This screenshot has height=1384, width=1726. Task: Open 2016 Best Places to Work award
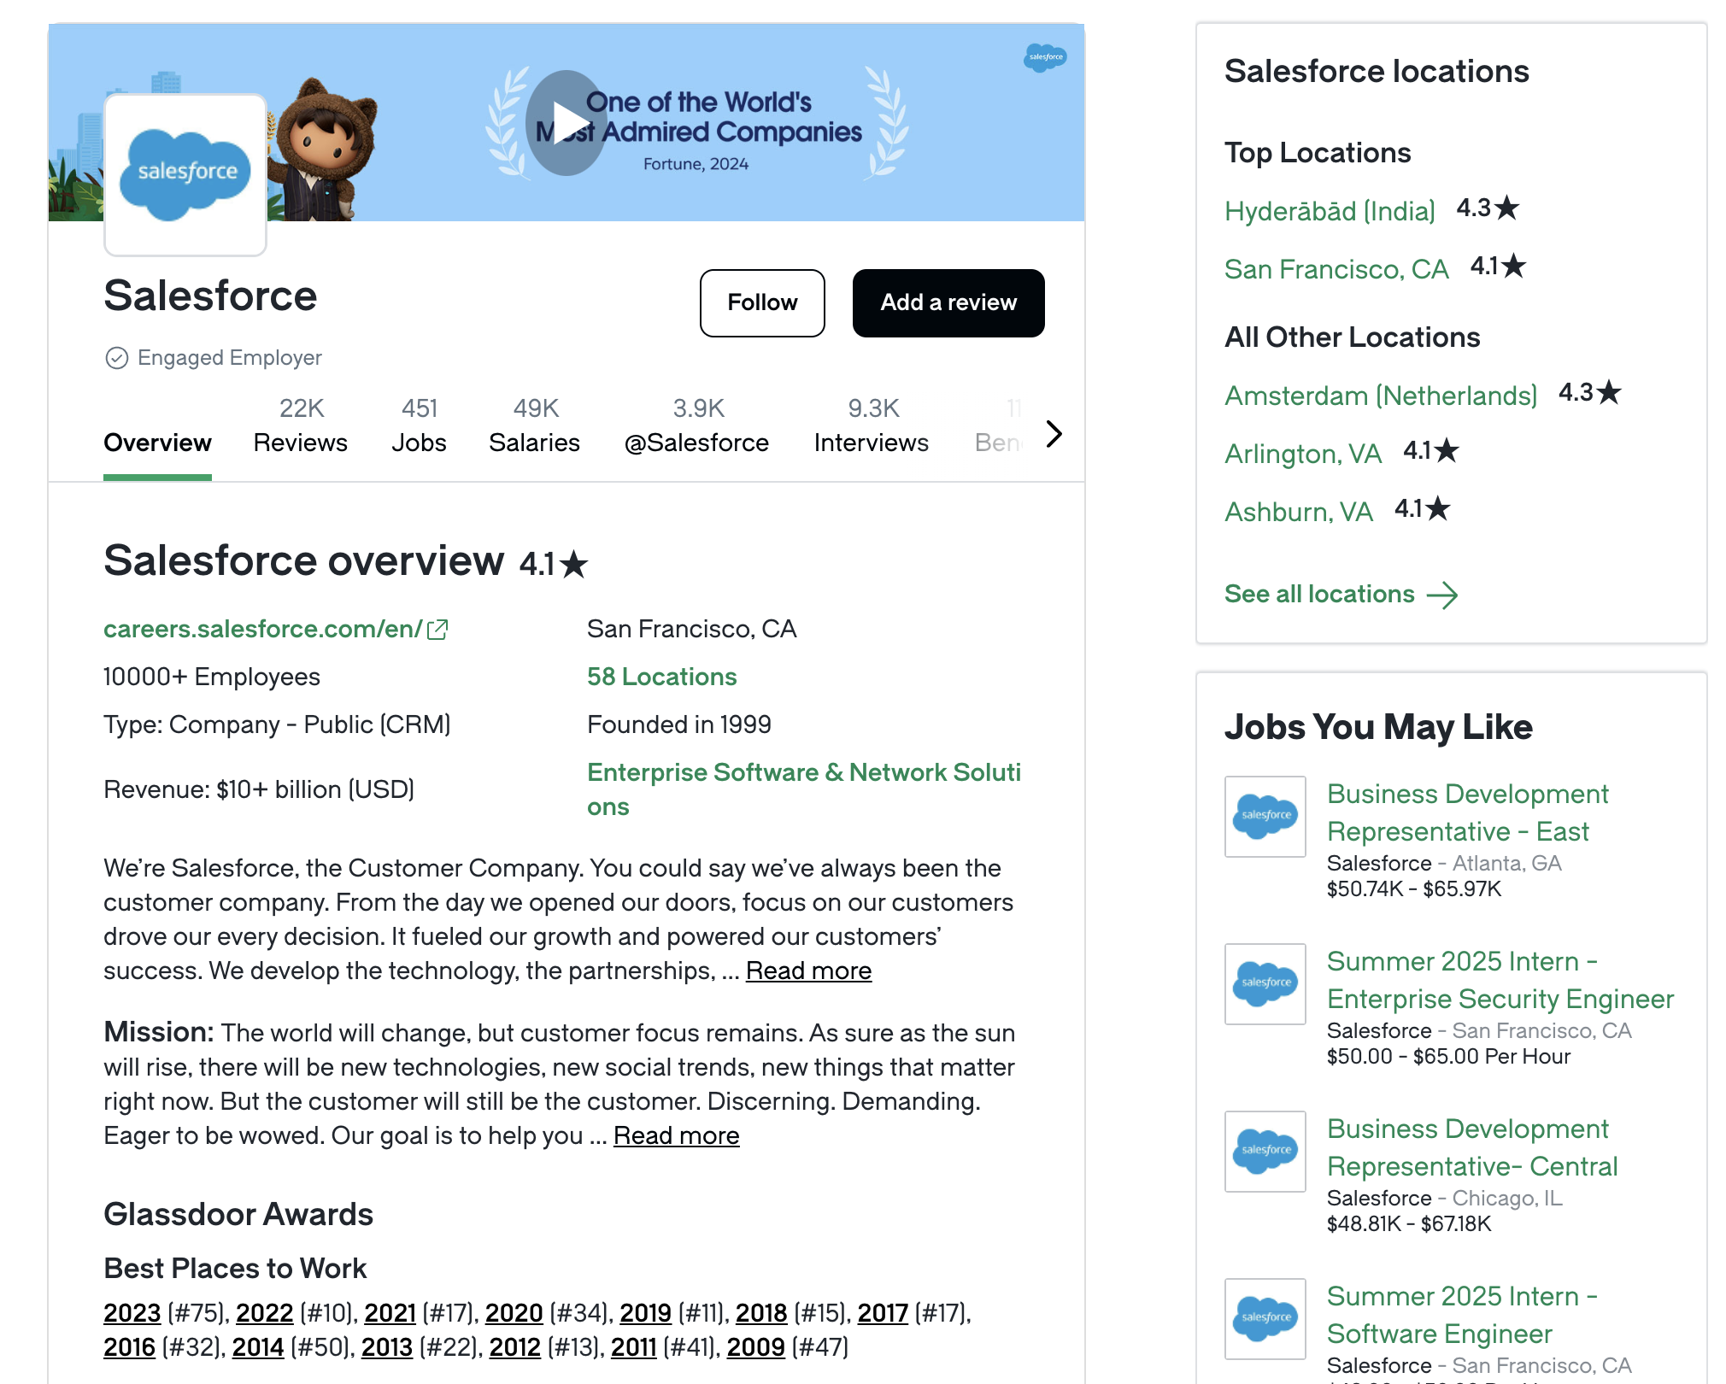pyautogui.click(x=130, y=1347)
